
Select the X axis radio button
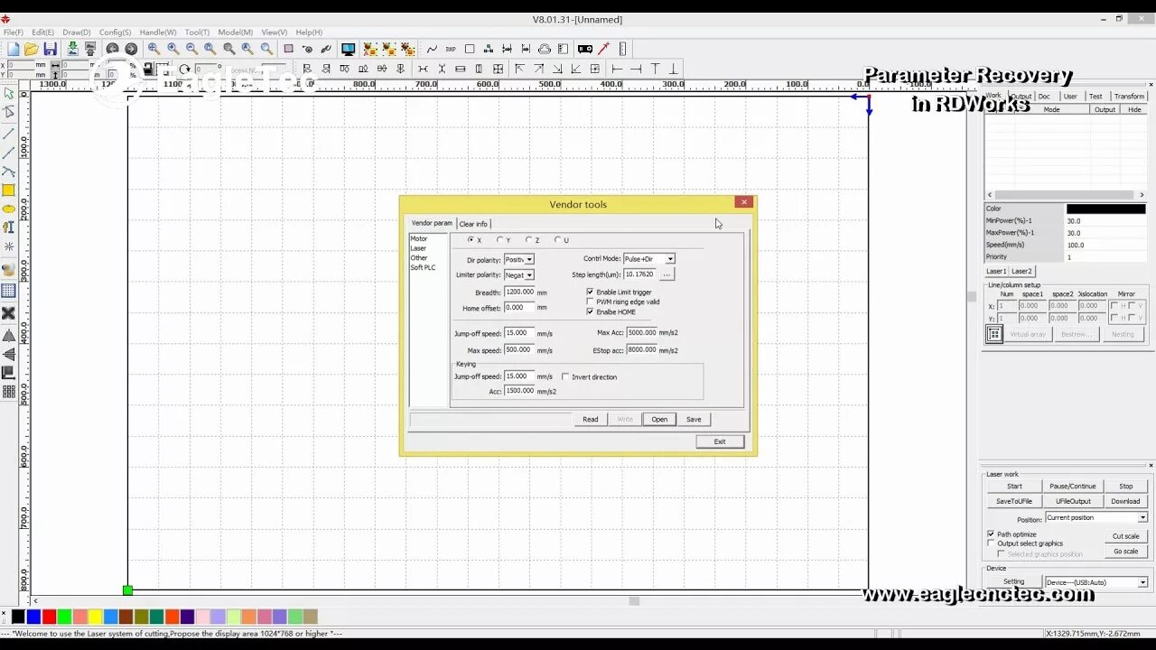point(471,240)
